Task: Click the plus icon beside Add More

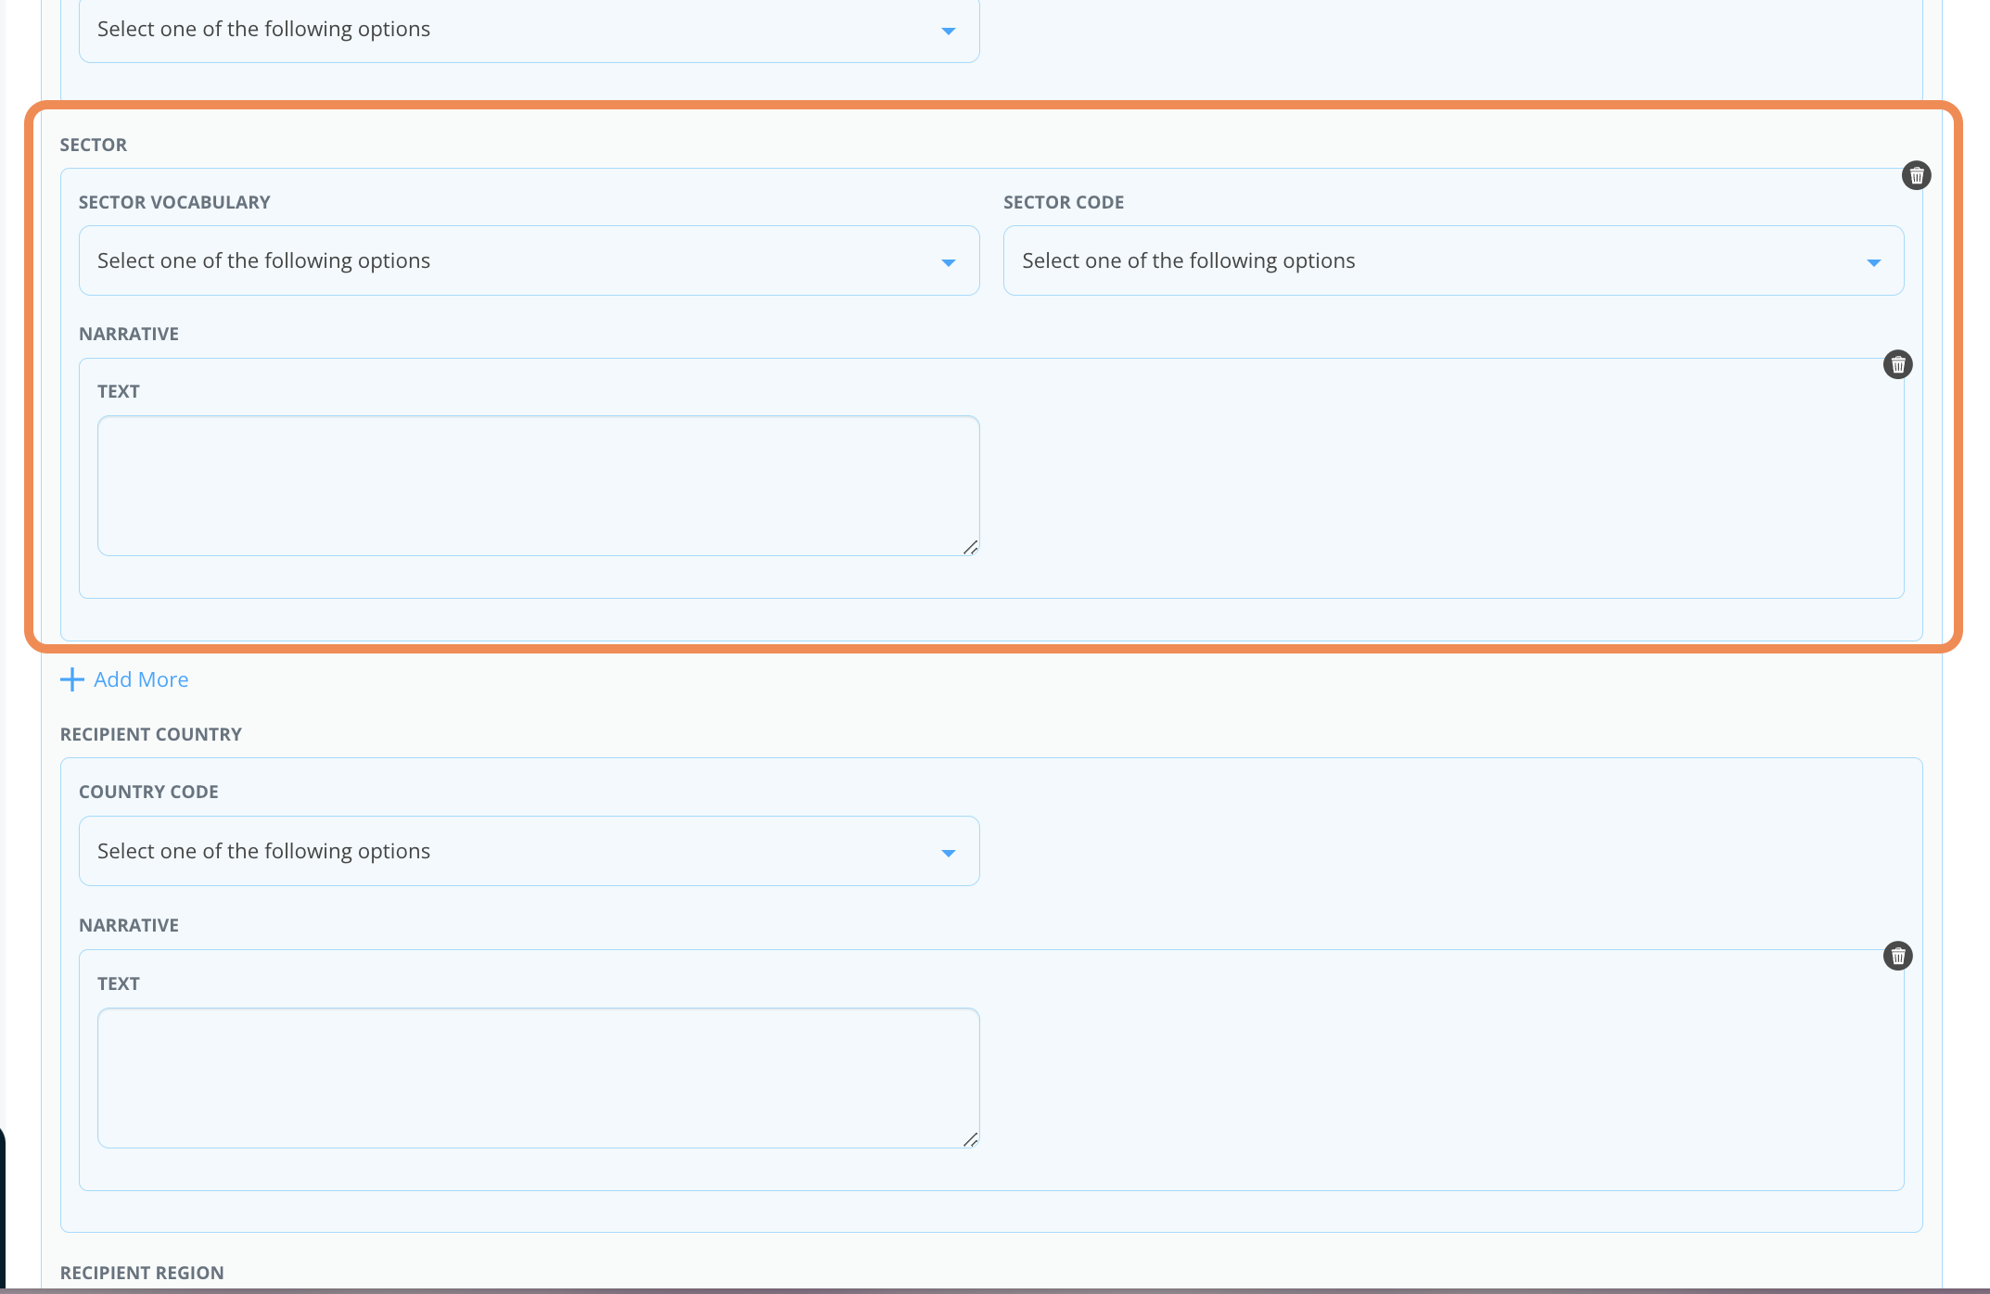Action: point(71,679)
